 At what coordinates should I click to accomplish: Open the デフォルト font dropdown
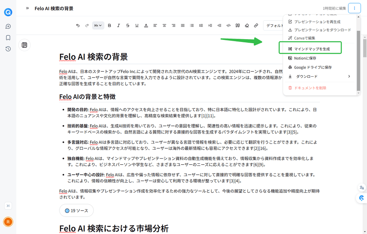(x=273, y=26)
